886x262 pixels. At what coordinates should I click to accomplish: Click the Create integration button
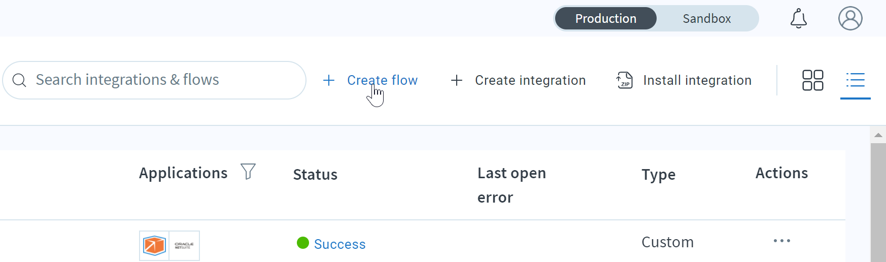[x=518, y=80]
